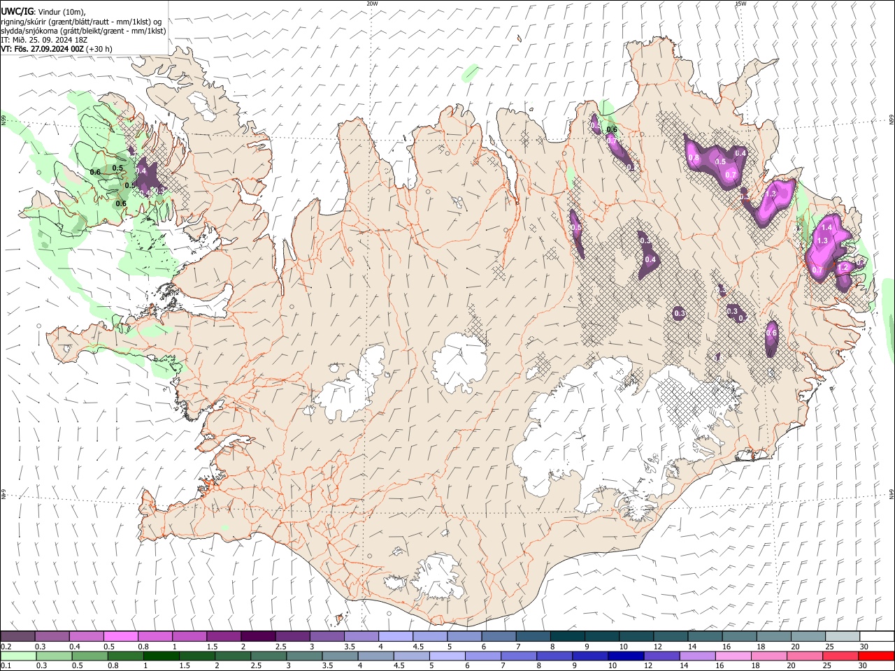Pick snow scale swatch between 0.8 and 1
This screenshot has width=895, height=671.
click(x=155, y=636)
